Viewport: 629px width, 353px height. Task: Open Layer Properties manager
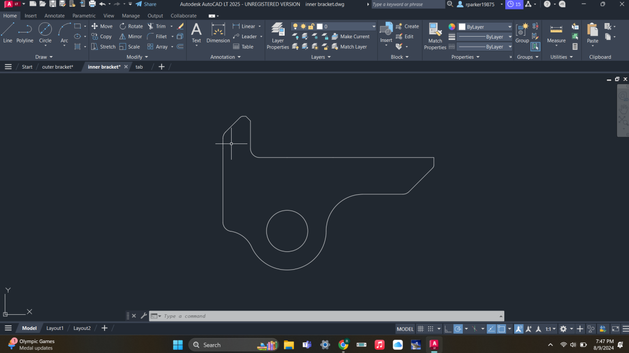coord(278,36)
